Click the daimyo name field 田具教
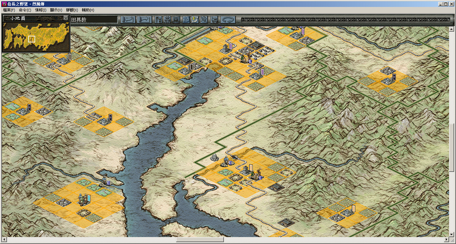Screen dimensions: 456x244 click(x=93, y=19)
